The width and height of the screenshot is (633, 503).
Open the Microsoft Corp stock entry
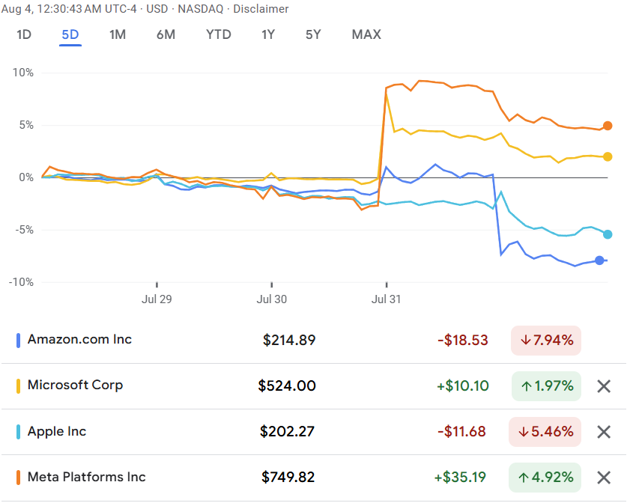(75, 385)
